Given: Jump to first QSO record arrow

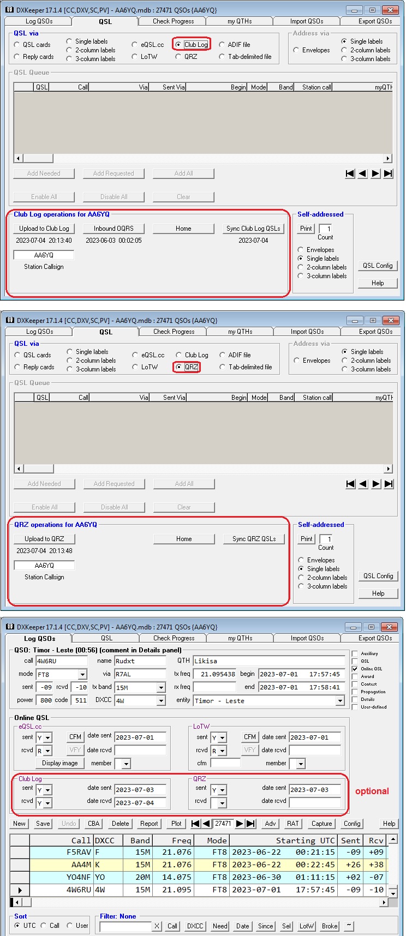Looking at the screenshot, I should tap(196, 824).
